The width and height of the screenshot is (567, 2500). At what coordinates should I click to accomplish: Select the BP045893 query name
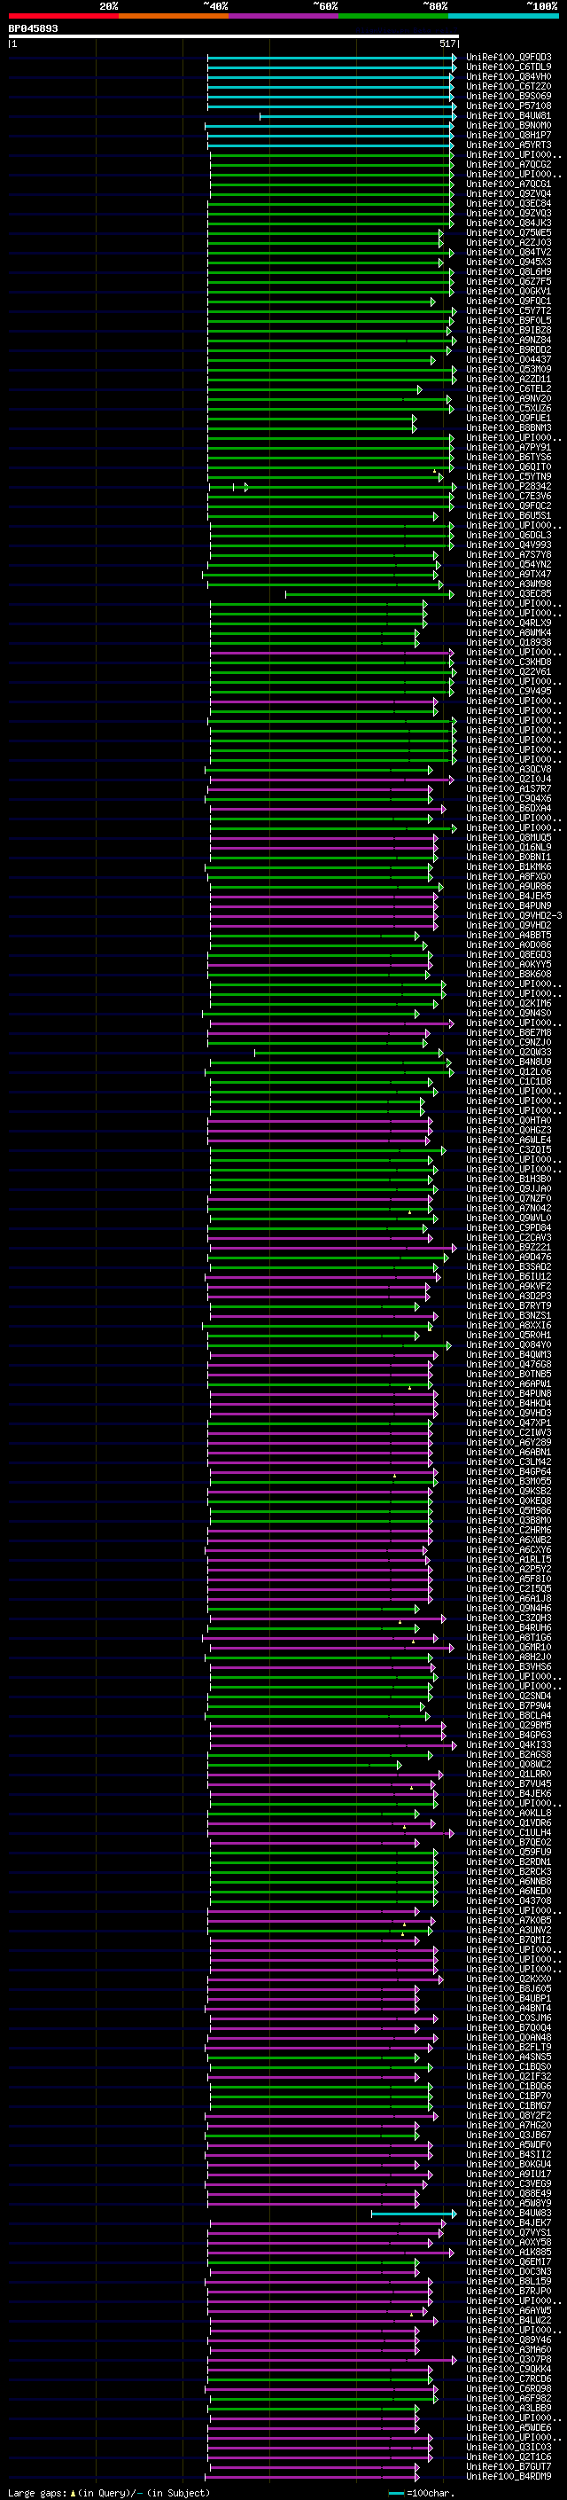[x=33, y=28]
